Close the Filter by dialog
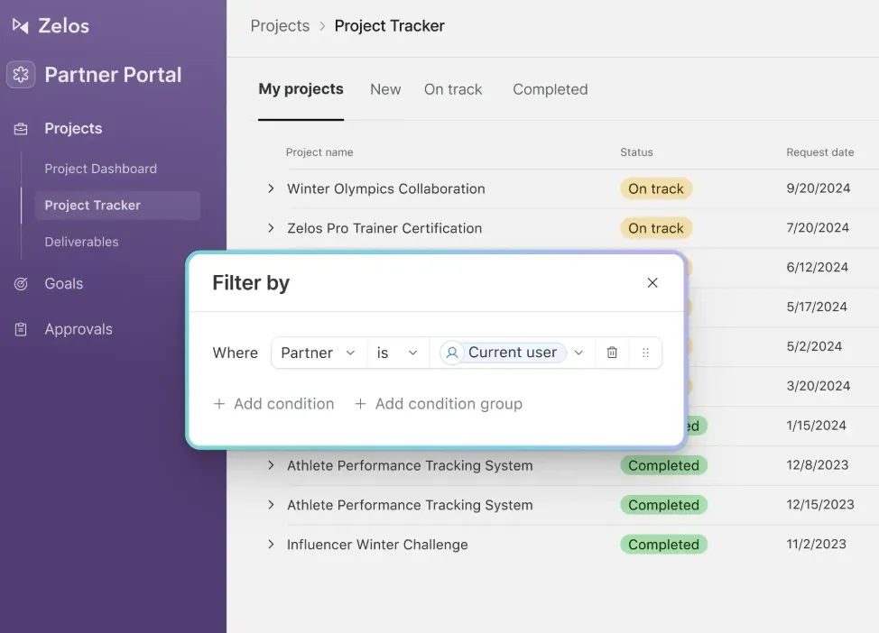The height and width of the screenshot is (633, 879). [x=652, y=283]
